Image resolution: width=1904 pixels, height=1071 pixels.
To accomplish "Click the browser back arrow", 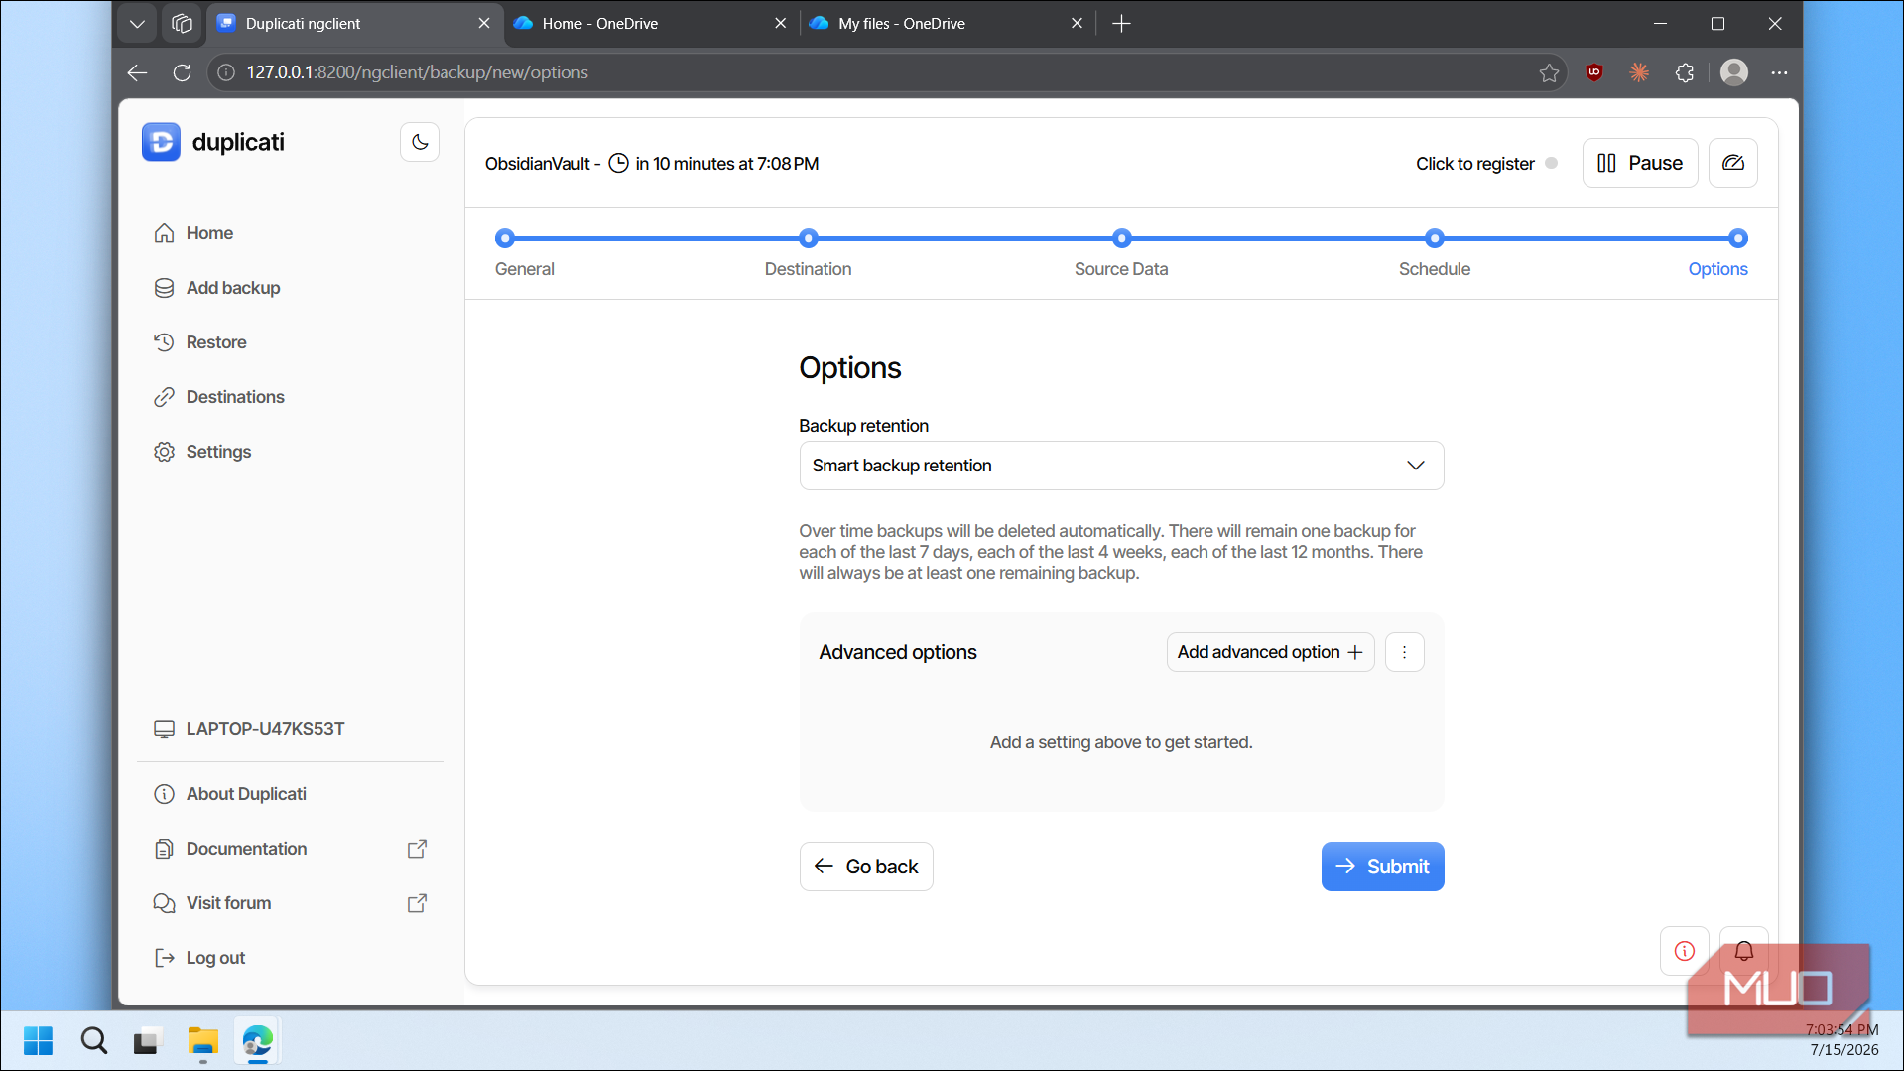I will [x=138, y=72].
